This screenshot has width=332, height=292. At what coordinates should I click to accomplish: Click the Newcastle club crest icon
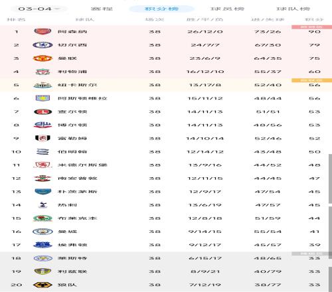pos(42,85)
